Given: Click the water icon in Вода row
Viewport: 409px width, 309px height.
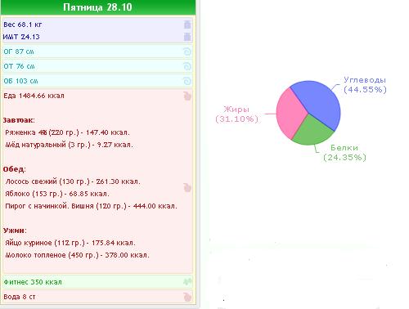Looking at the screenshot, I should tap(187, 297).
